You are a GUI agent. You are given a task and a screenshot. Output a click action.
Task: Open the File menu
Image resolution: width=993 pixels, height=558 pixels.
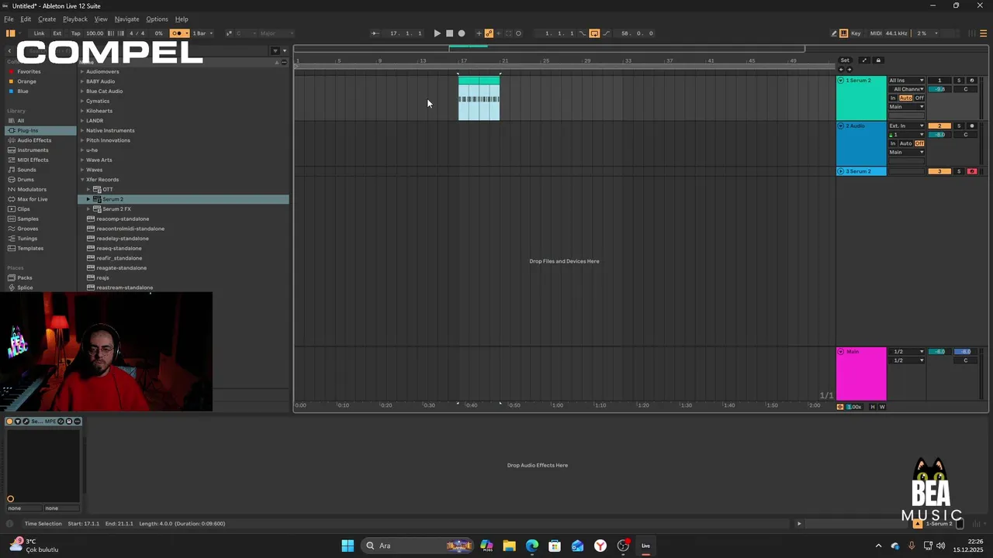pyautogui.click(x=9, y=19)
